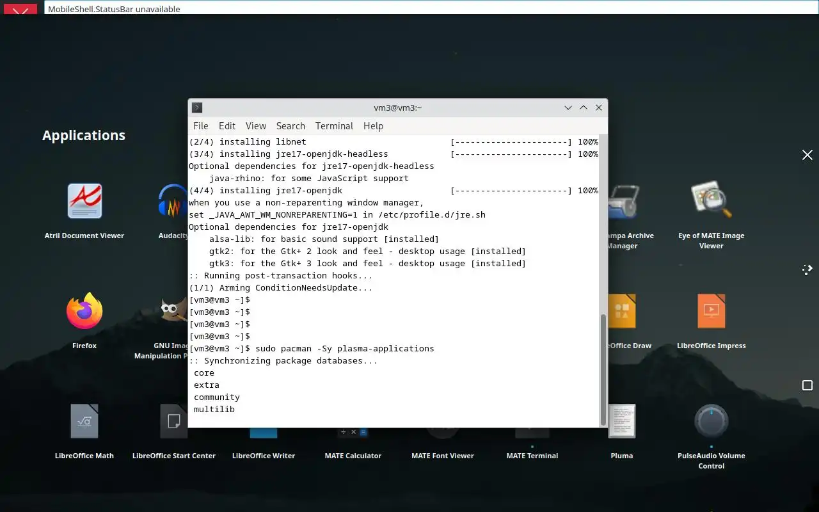Click 'Running post-transaction hooks...' line

coord(280,276)
